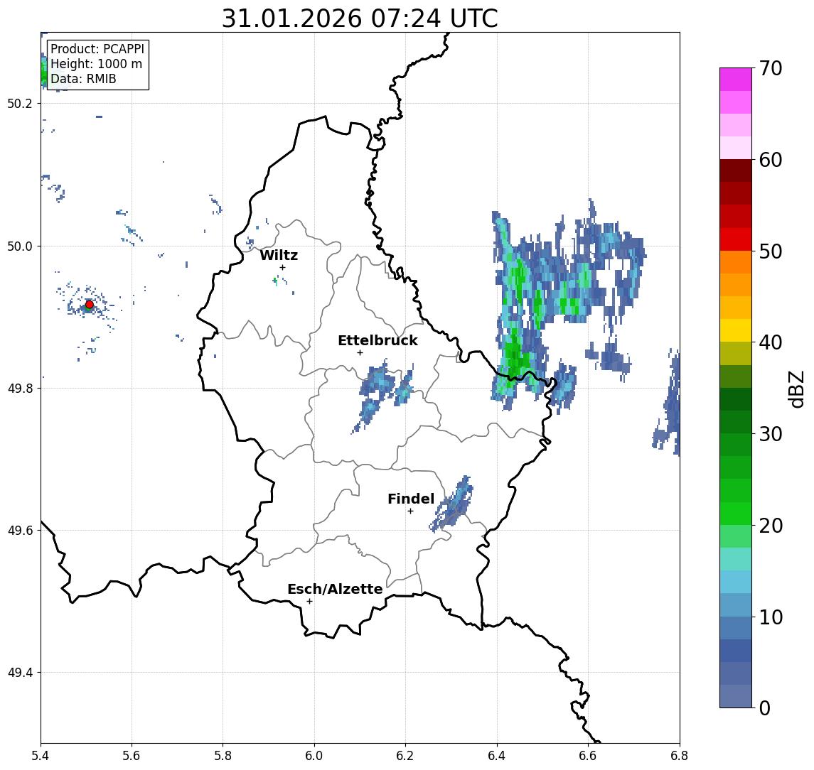Click the latitude axis label 49.6
This screenshot has width=814, height=770.
tap(19, 531)
